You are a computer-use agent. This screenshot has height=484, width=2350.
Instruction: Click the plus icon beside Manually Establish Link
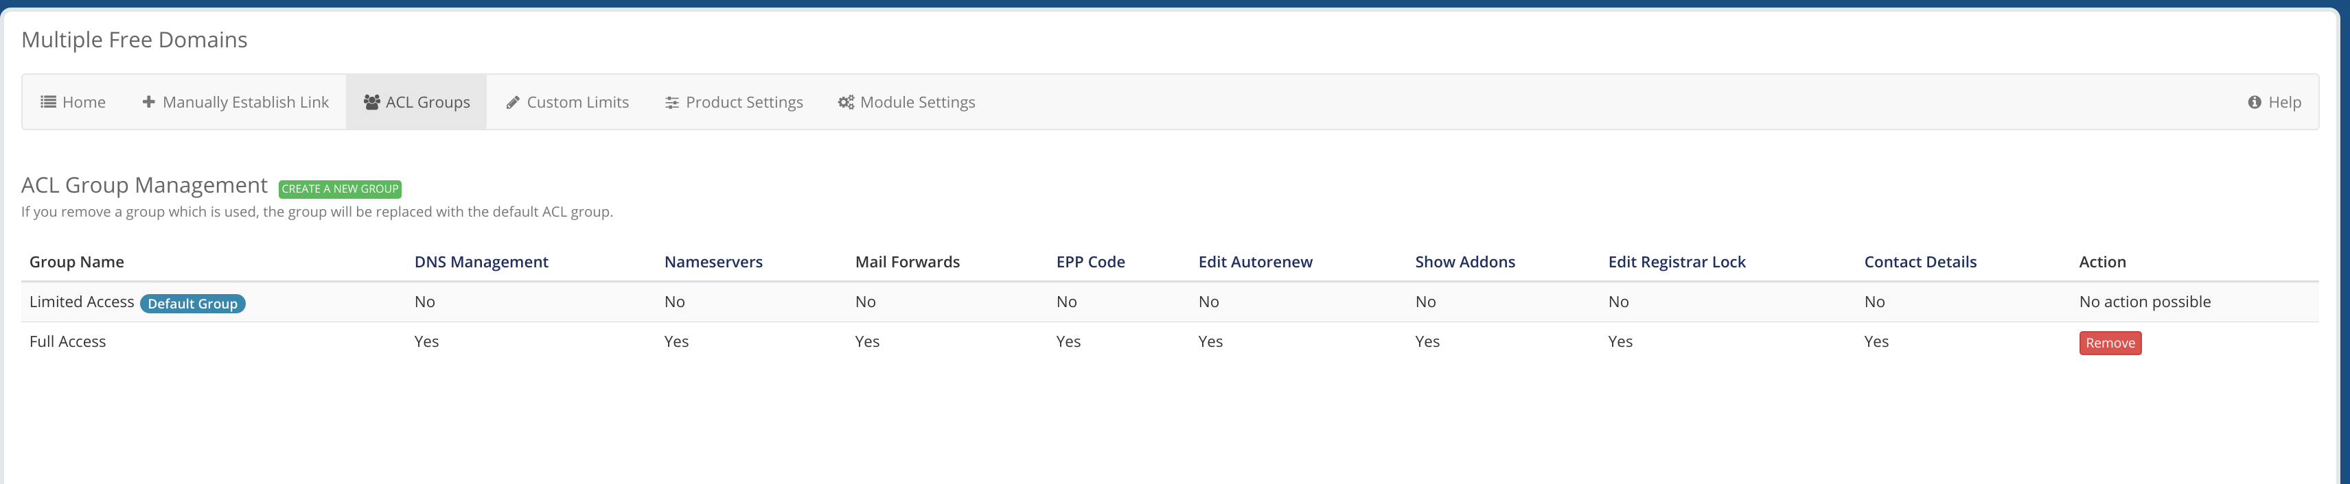[149, 102]
